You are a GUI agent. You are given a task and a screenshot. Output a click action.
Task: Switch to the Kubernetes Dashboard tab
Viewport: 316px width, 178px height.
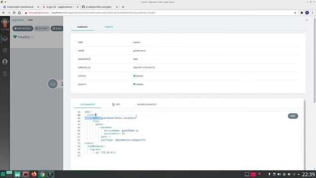point(20,7)
